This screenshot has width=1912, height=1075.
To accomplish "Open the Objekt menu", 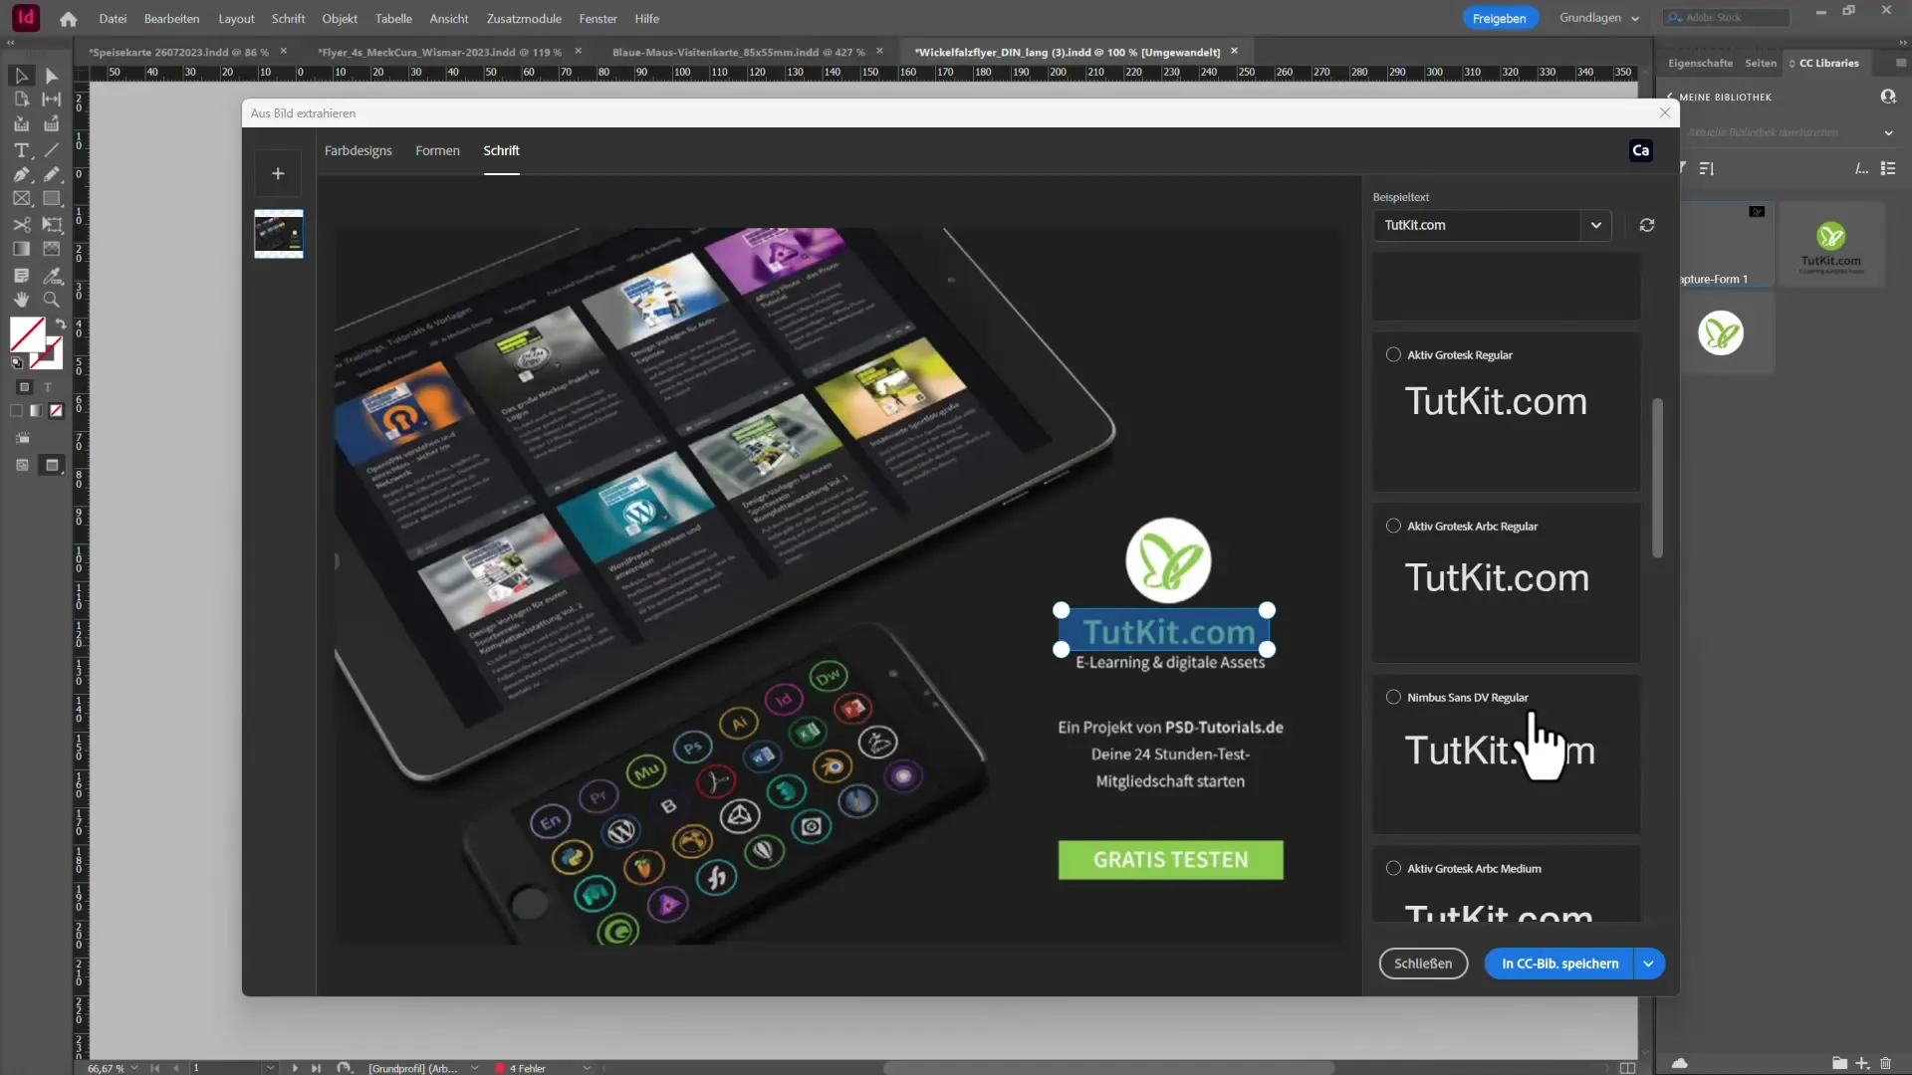I will [x=340, y=18].
